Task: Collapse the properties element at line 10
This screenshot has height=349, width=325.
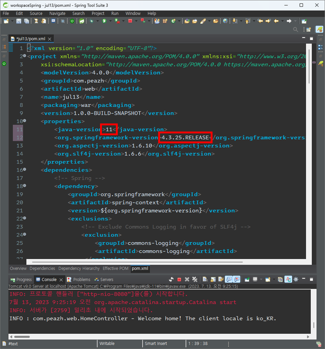Action: [25, 121]
